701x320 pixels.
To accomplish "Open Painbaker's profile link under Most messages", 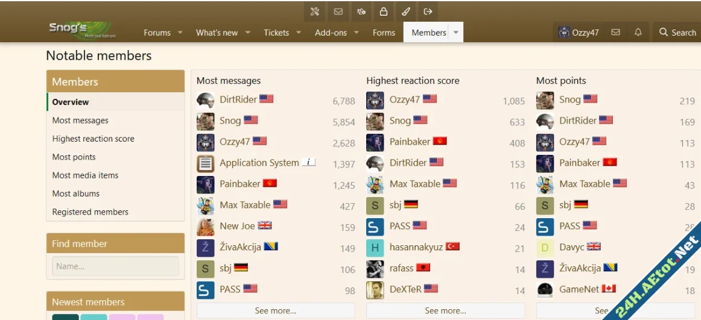I will [x=239, y=184].
